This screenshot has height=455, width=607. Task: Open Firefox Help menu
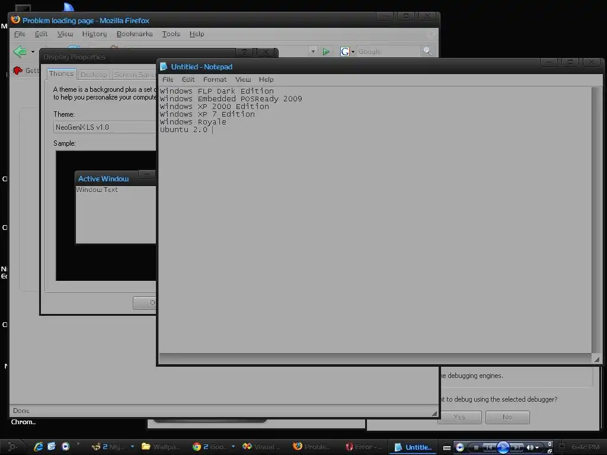pos(197,34)
